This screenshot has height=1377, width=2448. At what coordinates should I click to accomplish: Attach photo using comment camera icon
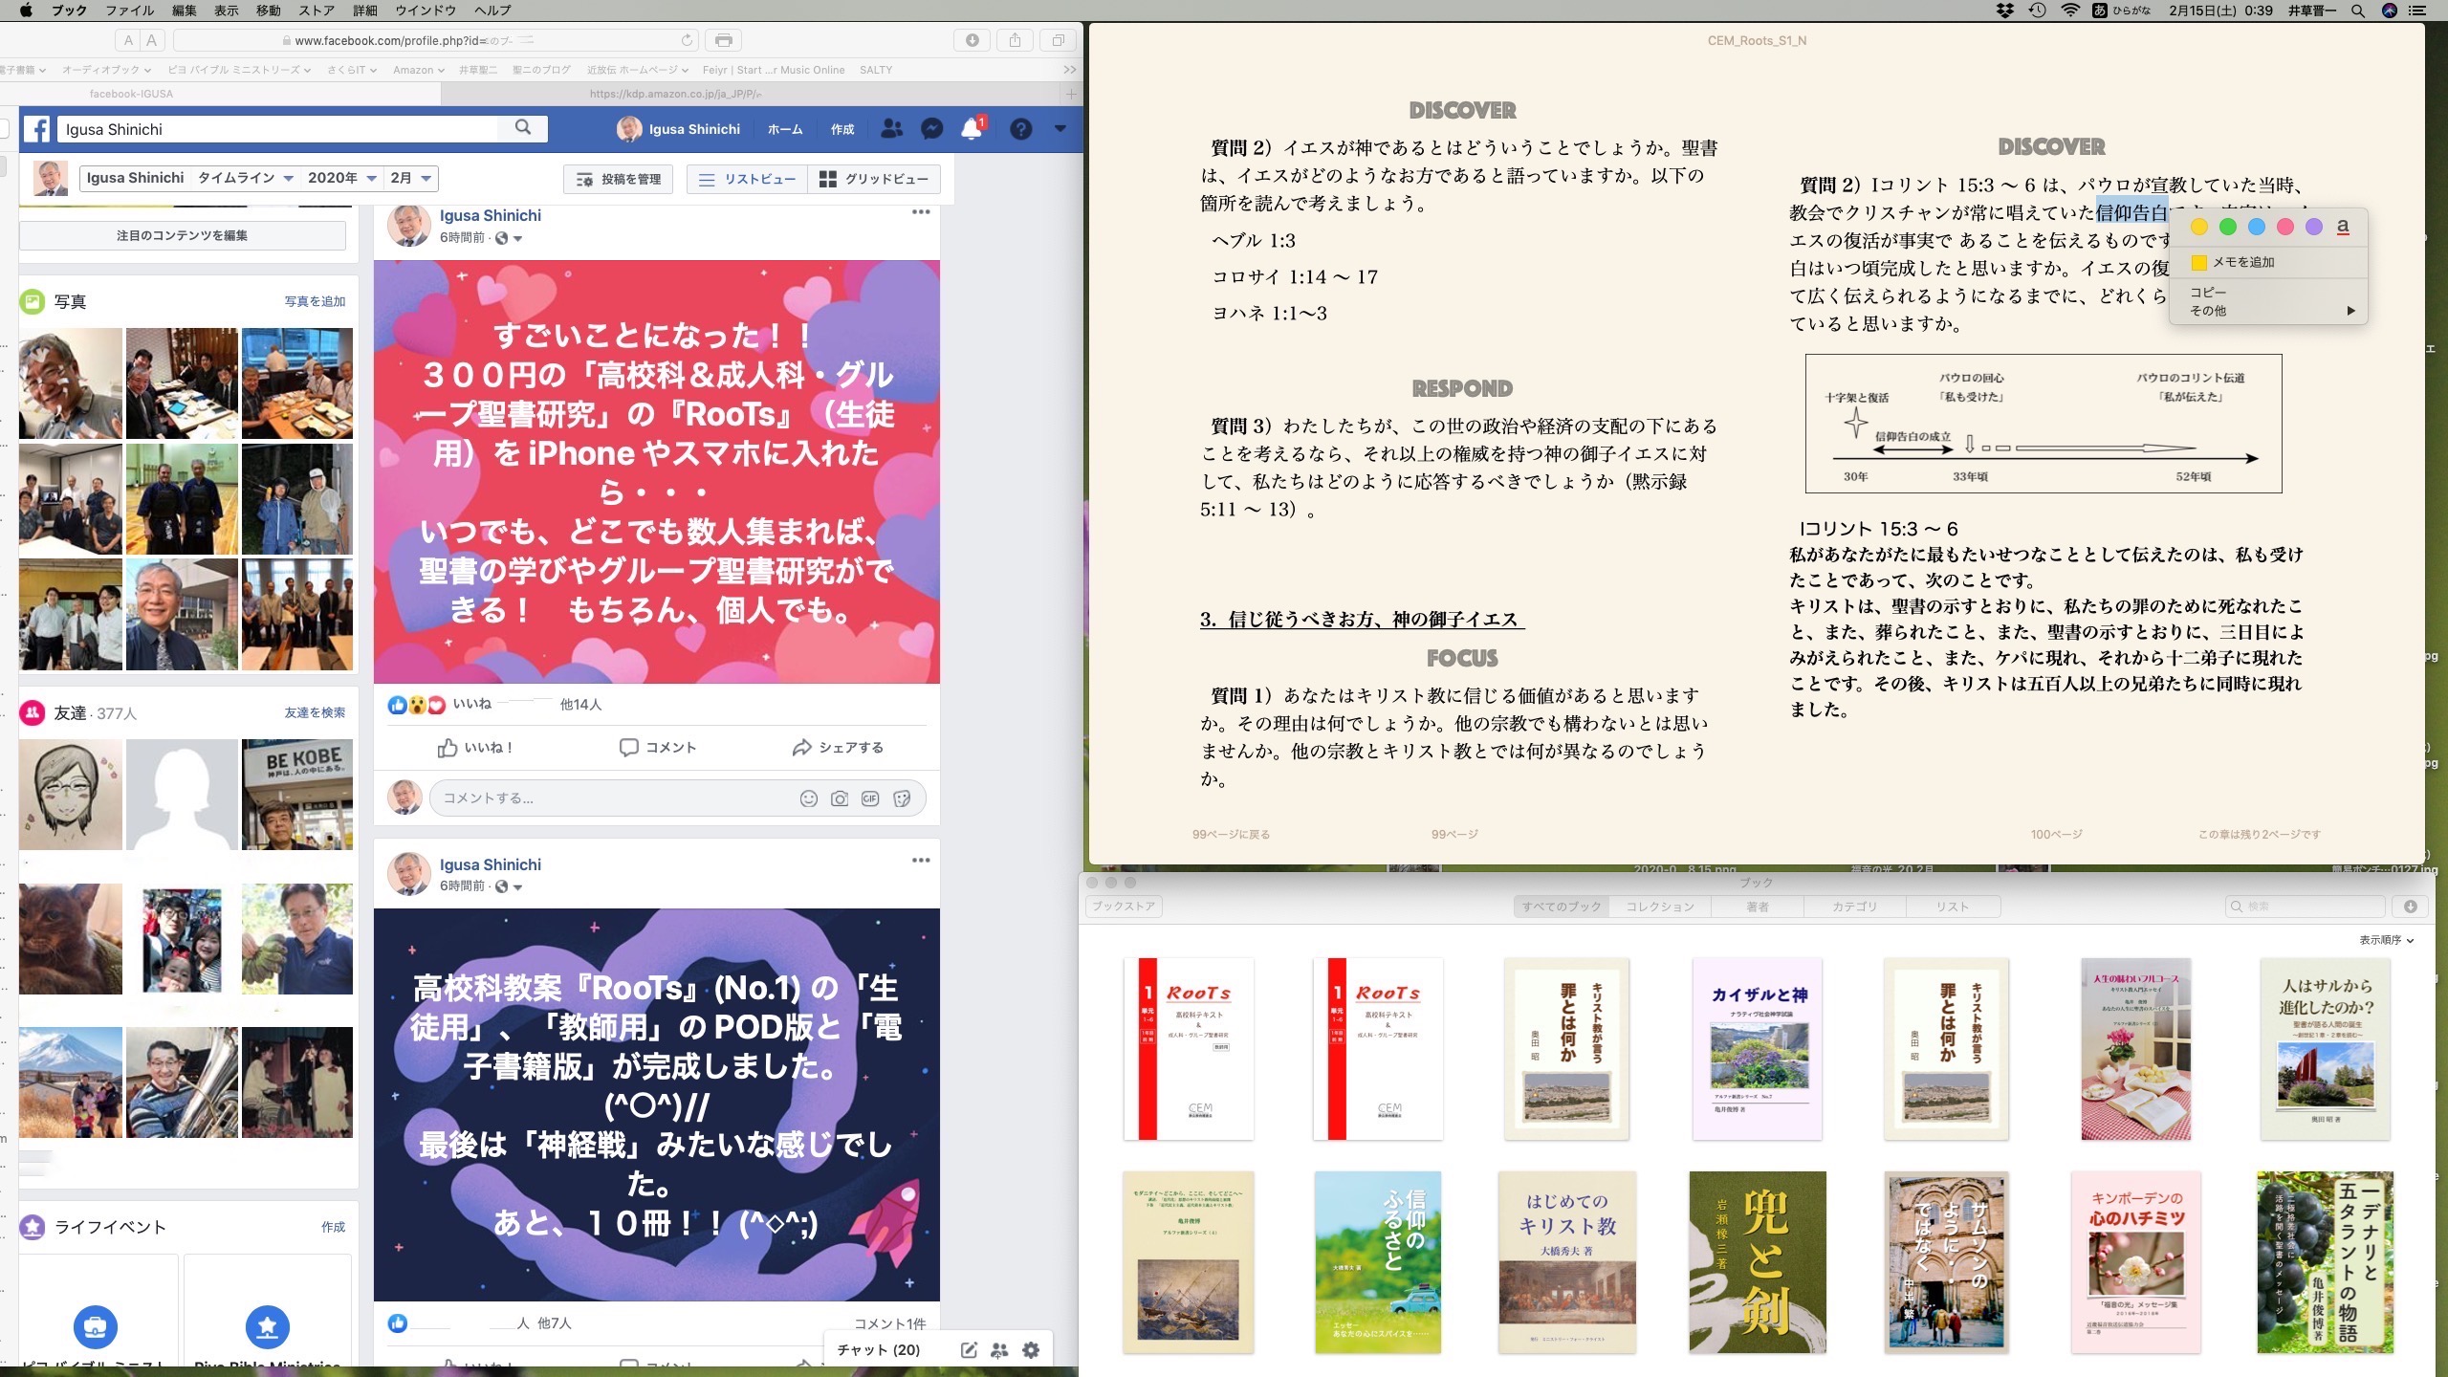839,798
